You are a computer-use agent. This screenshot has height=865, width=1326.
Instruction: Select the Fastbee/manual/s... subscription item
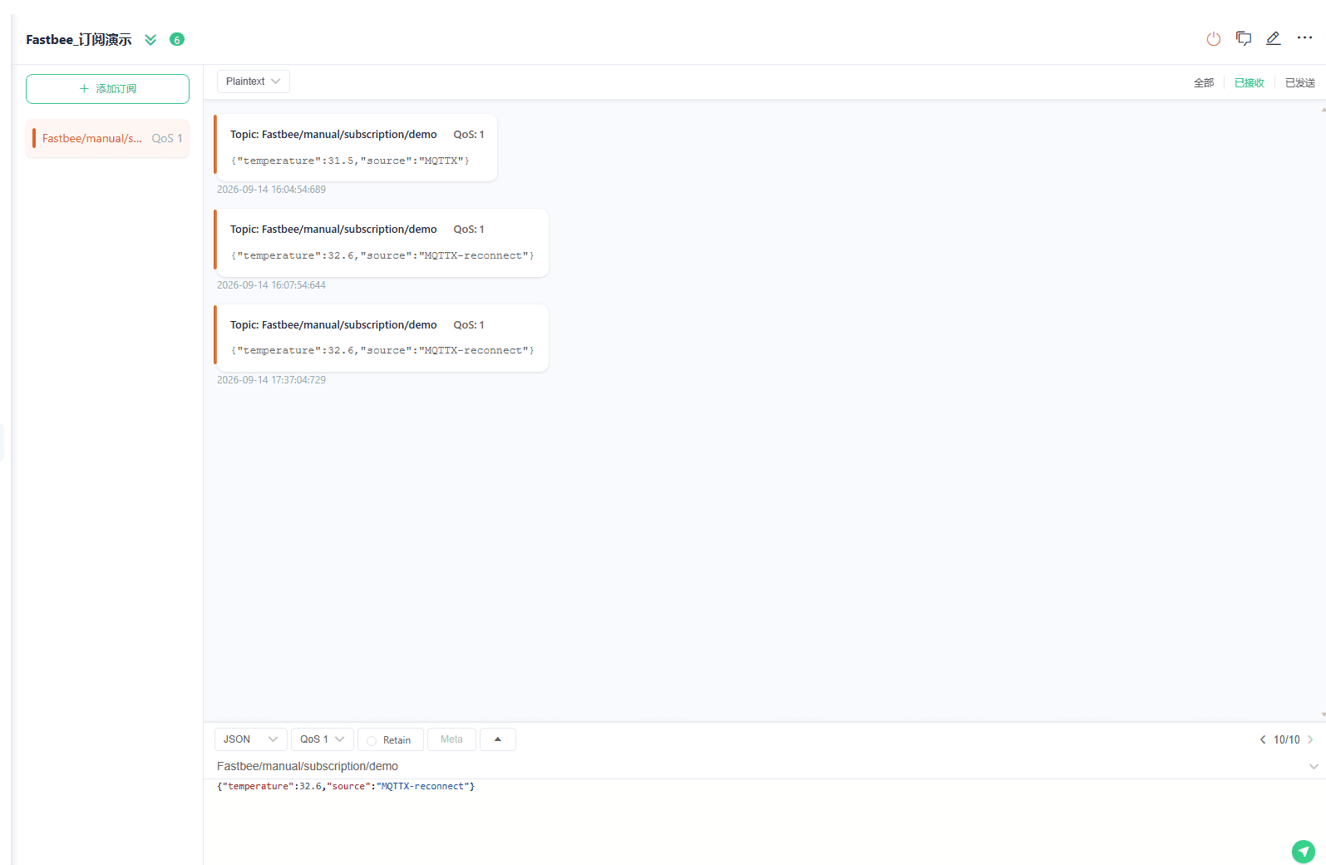pyautogui.click(x=107, y=138)
